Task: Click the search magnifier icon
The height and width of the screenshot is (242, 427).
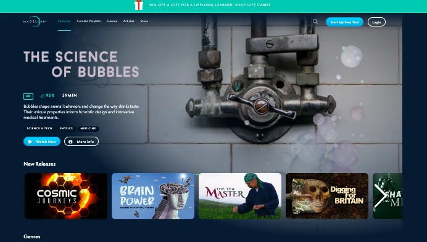Action: (315, 22)
